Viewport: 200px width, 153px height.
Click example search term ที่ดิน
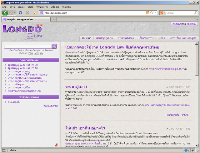coord(31,53)
